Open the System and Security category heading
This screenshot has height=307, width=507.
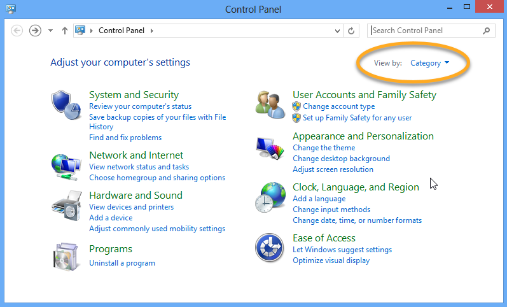click(x=134, y=95)
